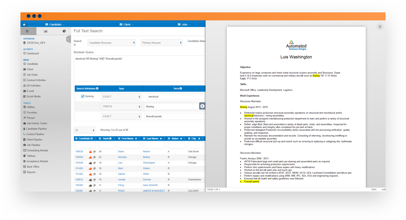Click the thumbs-up icon for candidate 101640

[x=90, y=163]
